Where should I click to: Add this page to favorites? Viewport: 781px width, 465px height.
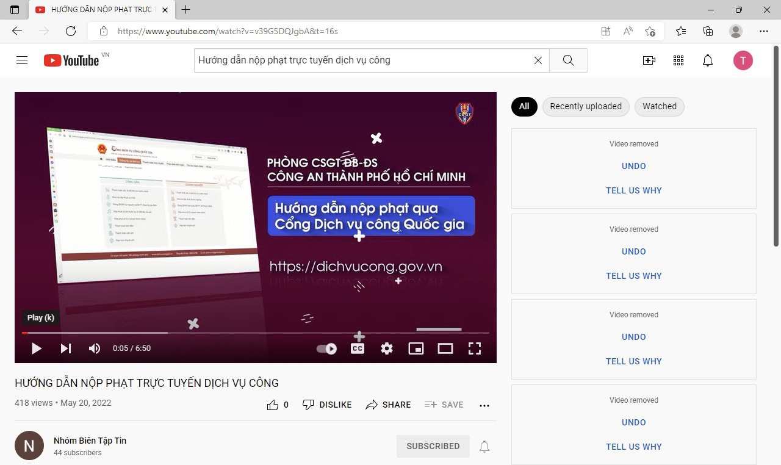coord(650,31)
